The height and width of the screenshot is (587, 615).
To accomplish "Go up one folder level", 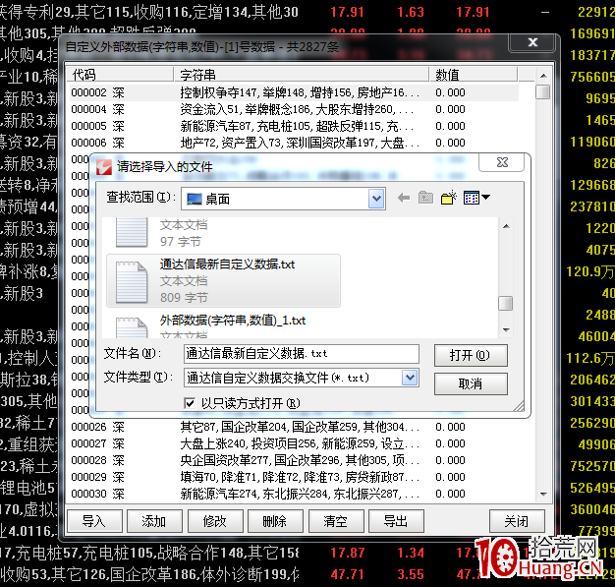I will pyautogui.click(x=425, y=198).
